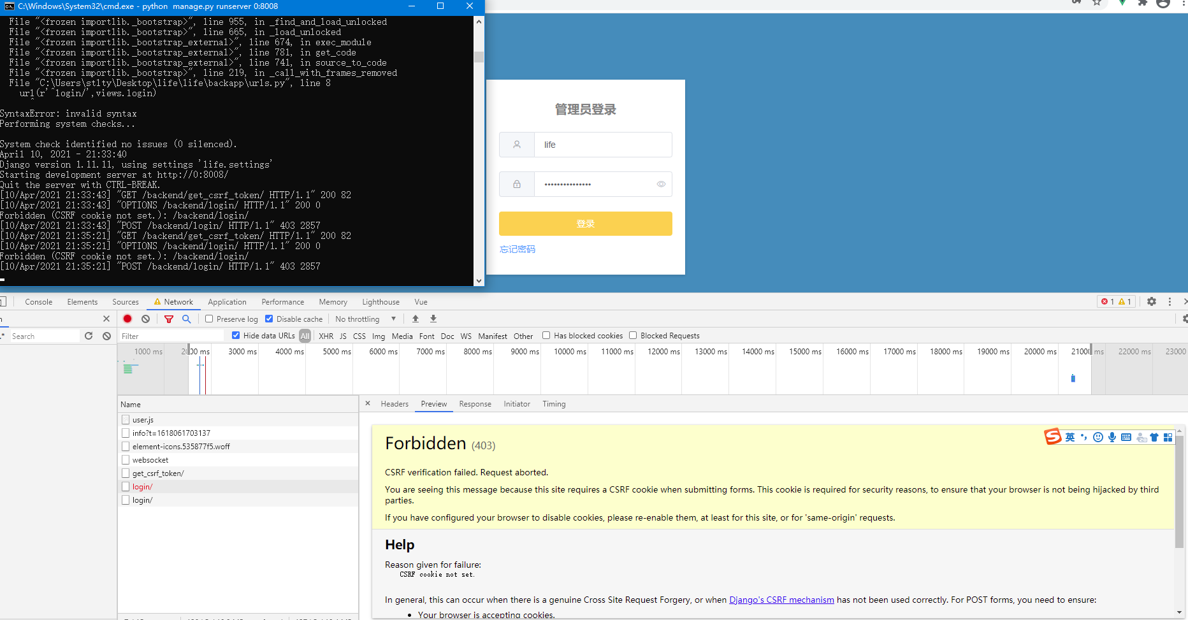Toggle Sogou punctuation mode icon

coord(1083,437)
